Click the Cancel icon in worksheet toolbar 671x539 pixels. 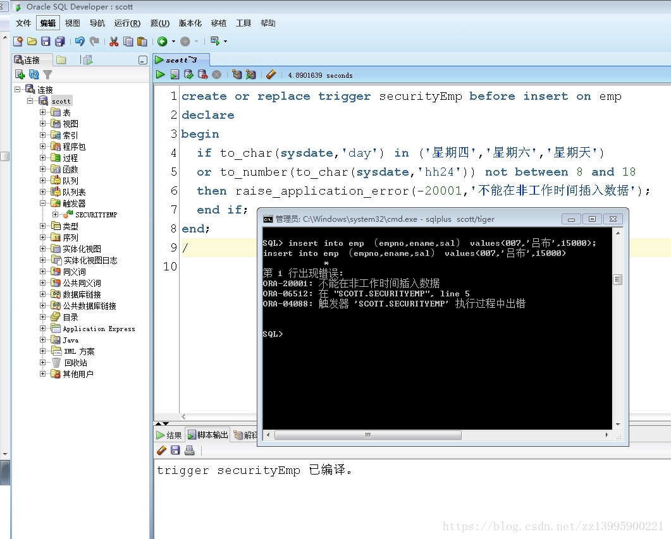(217, 75)
